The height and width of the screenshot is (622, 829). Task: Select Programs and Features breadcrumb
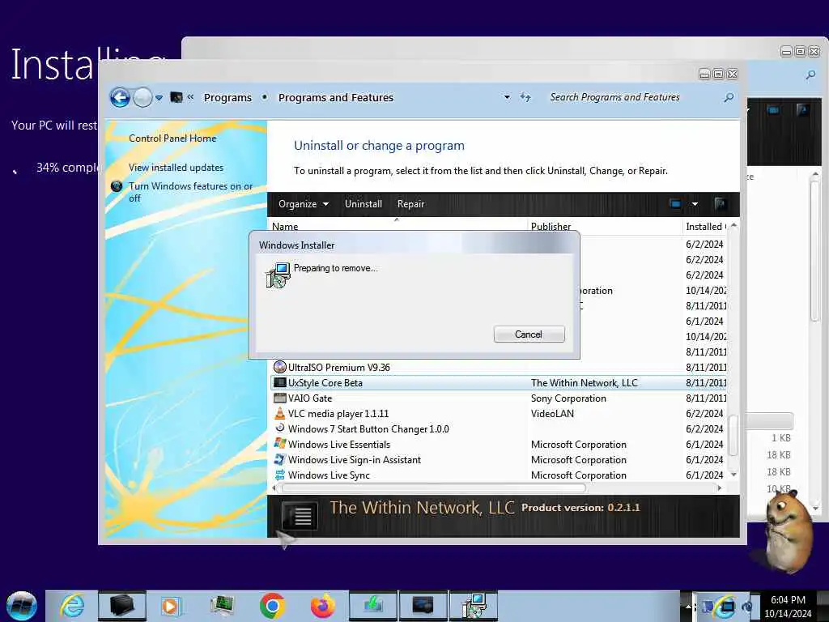point(336,97)
